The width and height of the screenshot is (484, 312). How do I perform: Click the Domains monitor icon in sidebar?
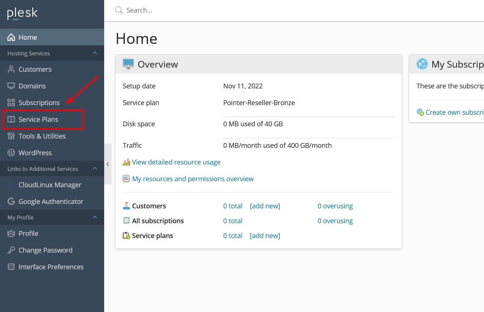(x=11, y=86)
